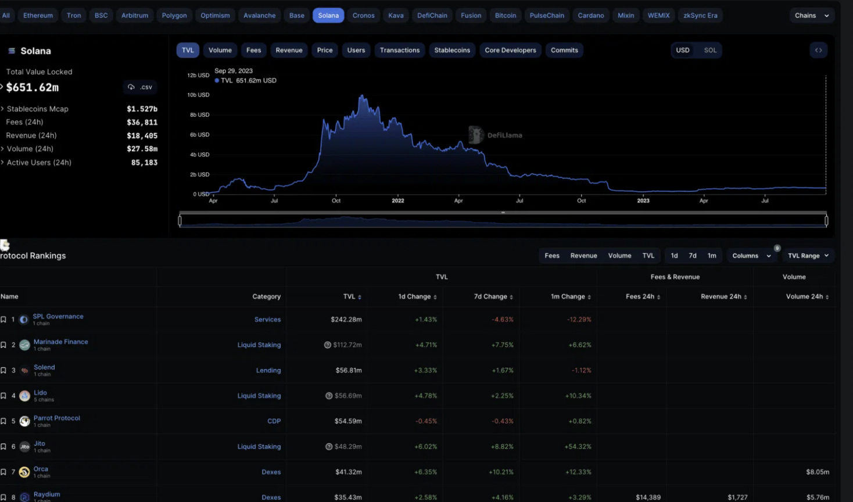Click the right handle of the chart range slider
Viewport: 853px width, 502px height.
point(826,220)
